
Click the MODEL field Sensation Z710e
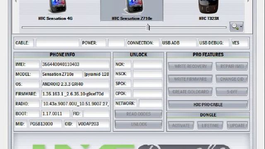(62, 74)
